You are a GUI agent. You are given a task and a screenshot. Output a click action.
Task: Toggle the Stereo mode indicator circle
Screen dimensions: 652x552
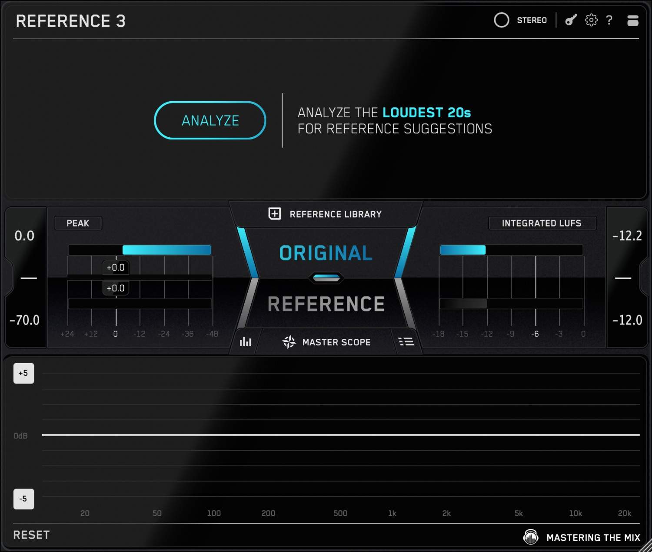point(501,20)
